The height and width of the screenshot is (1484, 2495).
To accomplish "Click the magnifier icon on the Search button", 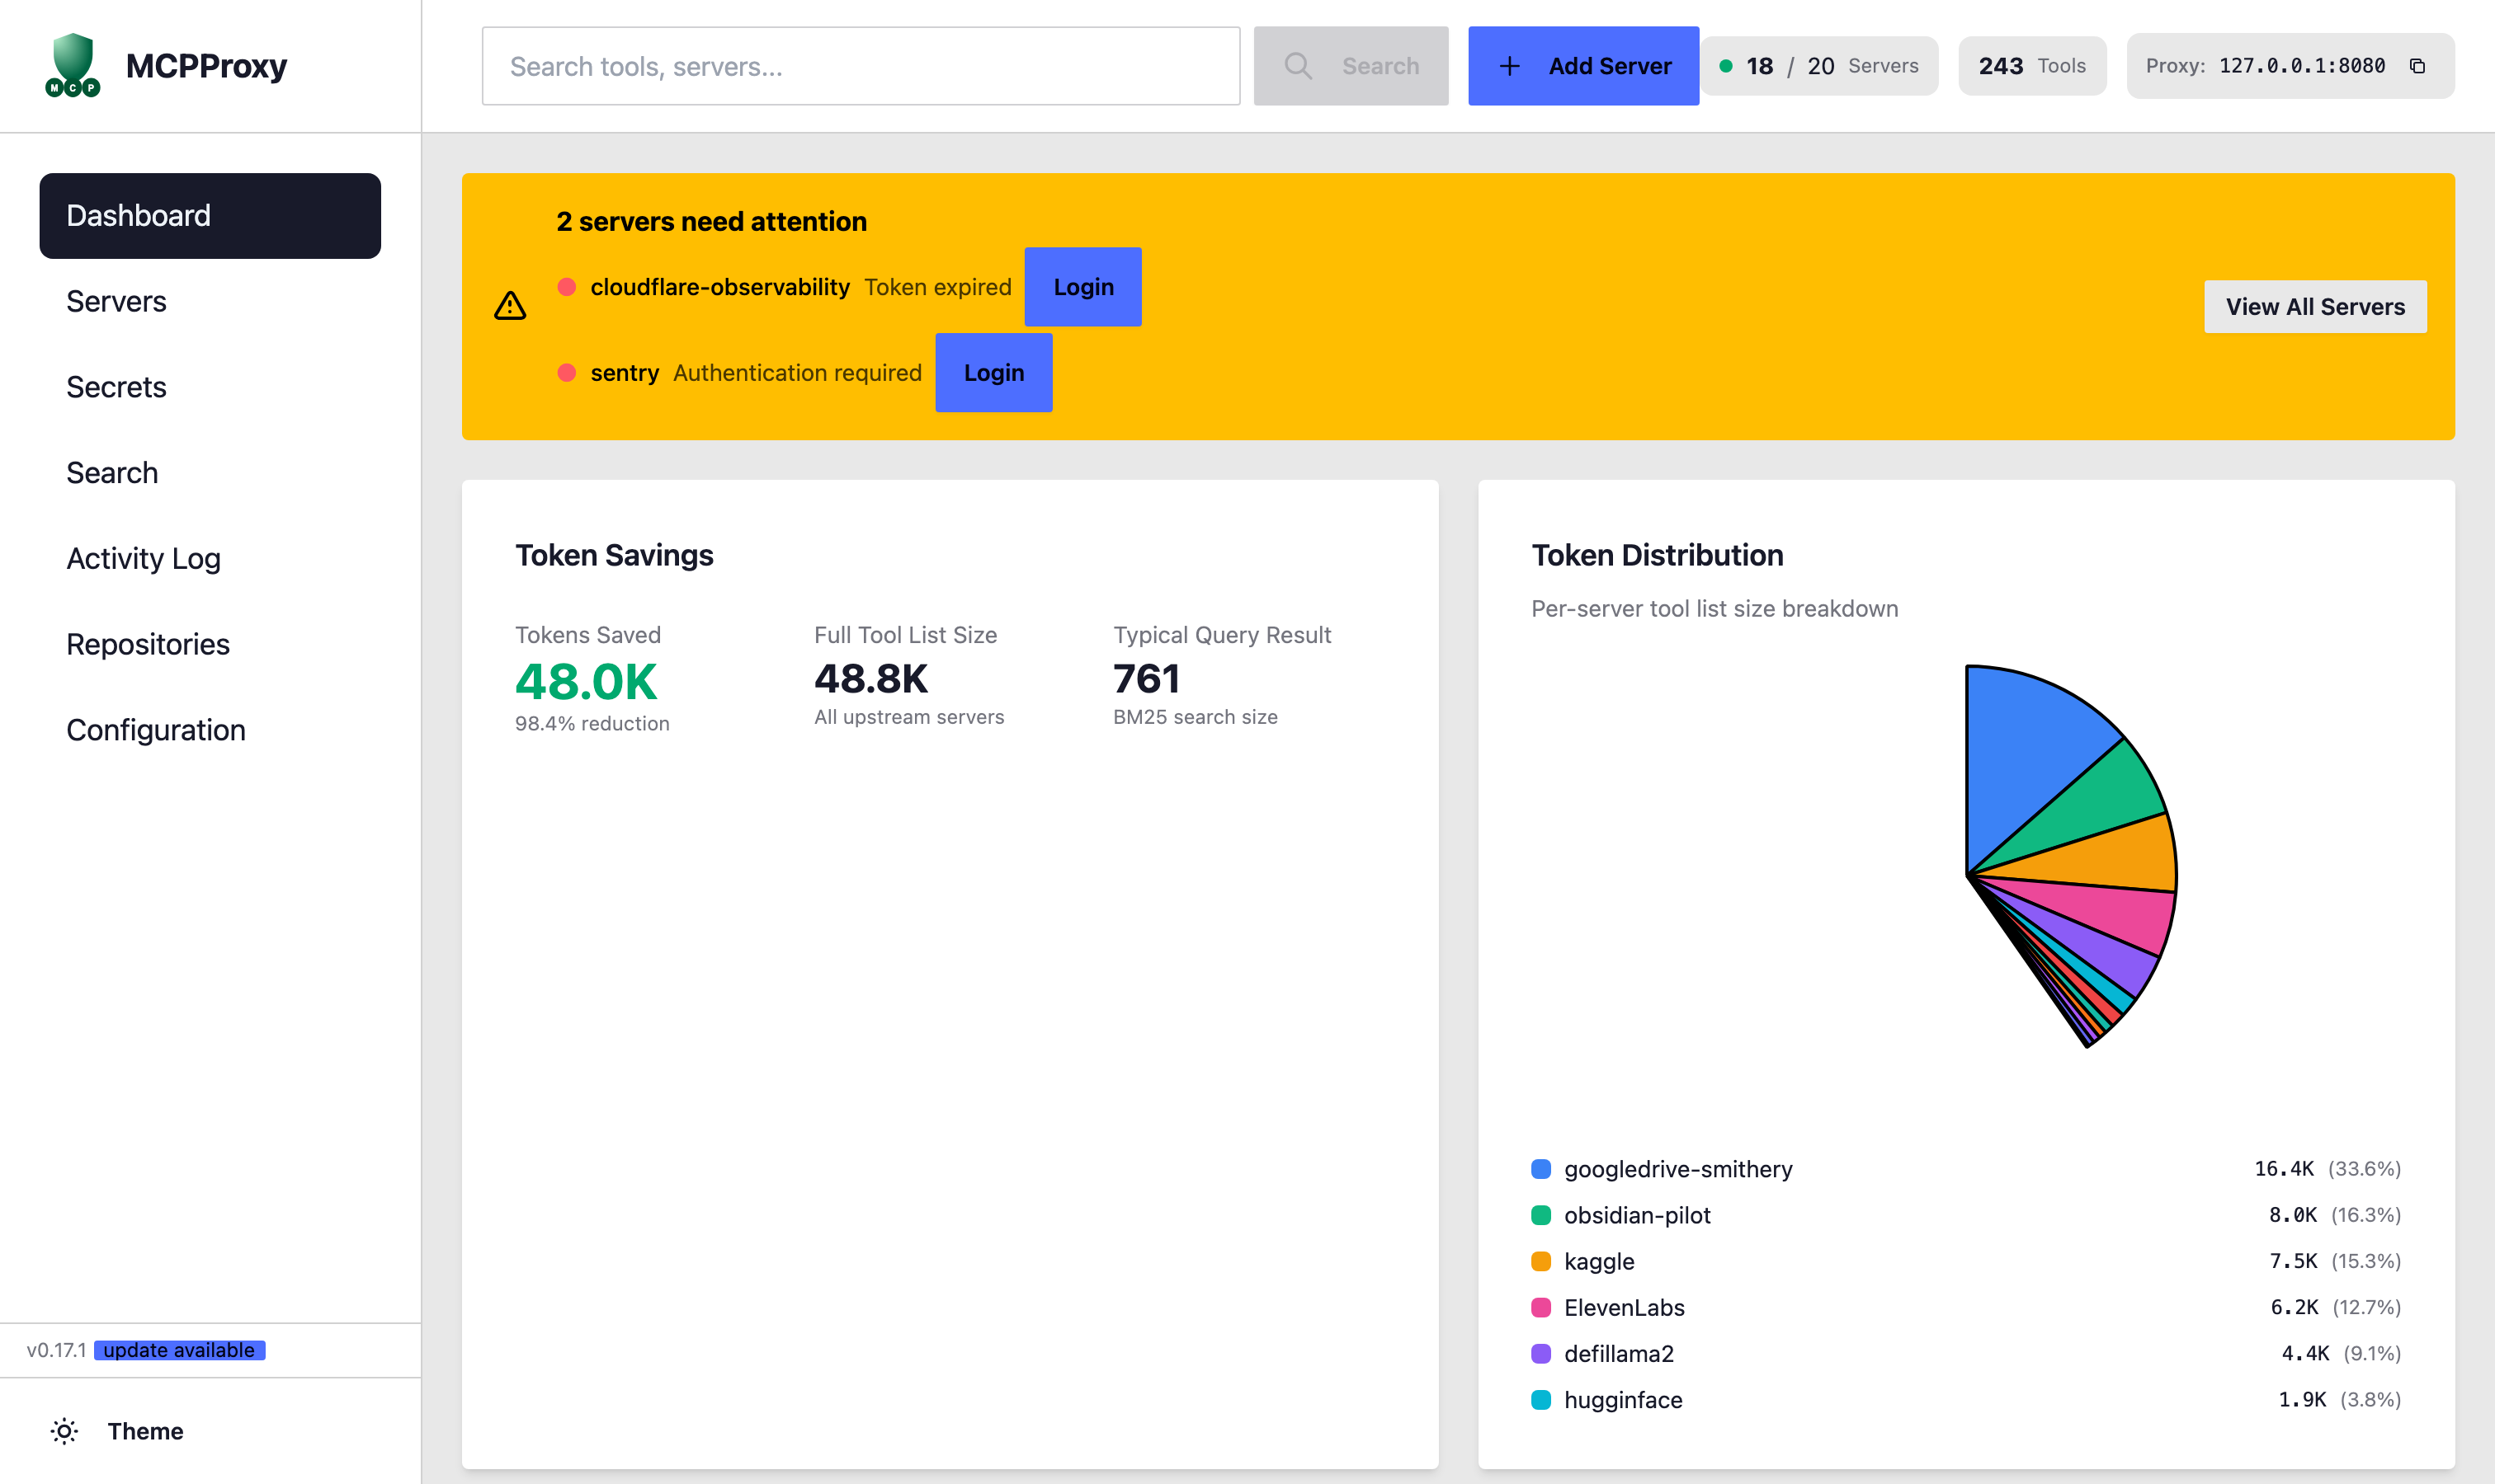I will point(1298,65).
